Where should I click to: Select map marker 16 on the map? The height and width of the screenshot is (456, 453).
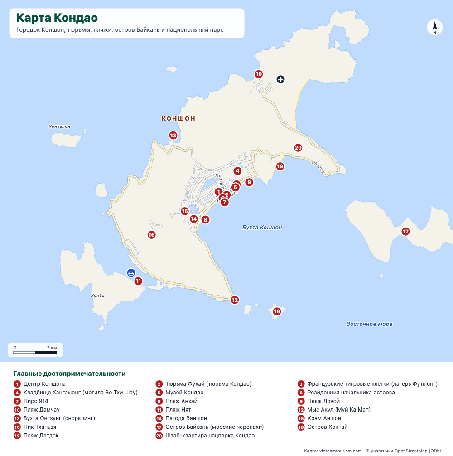click(x=151, y=235)
